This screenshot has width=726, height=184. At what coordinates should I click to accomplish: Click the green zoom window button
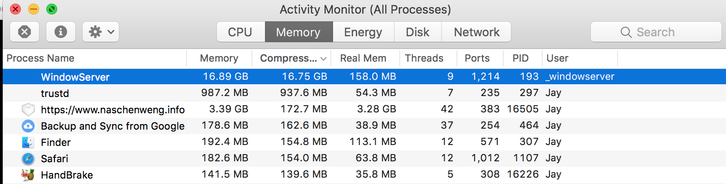52,9
